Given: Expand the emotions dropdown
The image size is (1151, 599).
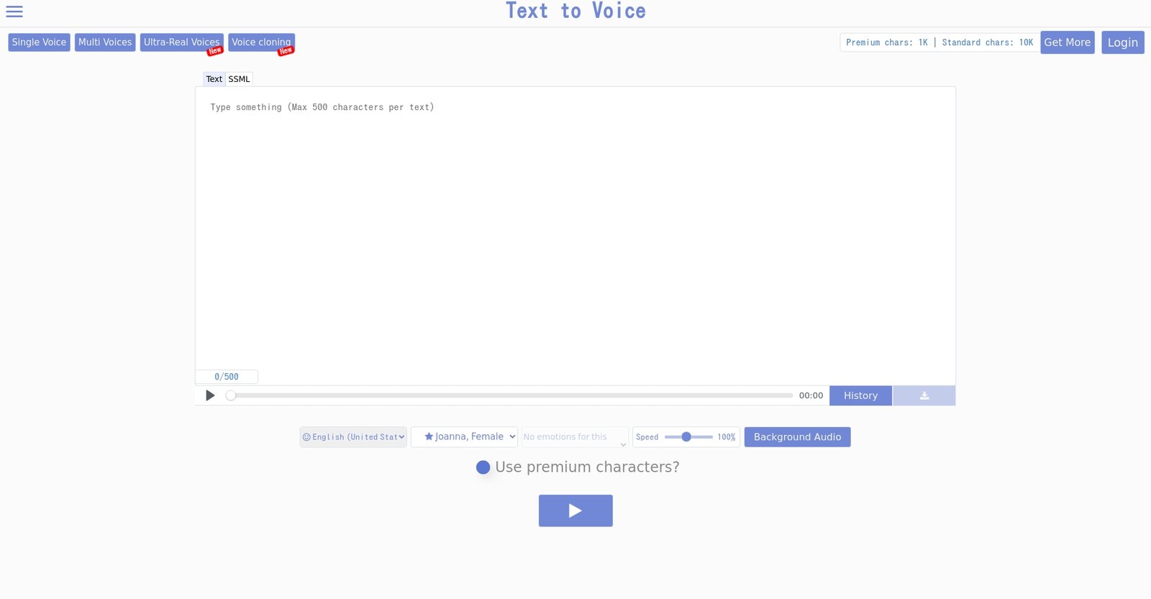Looking at the screenshot, I should tap(573, 436).
